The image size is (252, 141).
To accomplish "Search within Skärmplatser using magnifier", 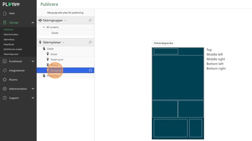I will [90, 42].
